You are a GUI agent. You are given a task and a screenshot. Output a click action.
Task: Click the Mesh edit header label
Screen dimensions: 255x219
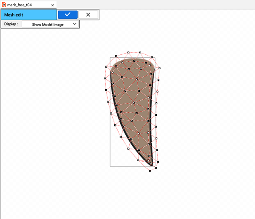17,14
